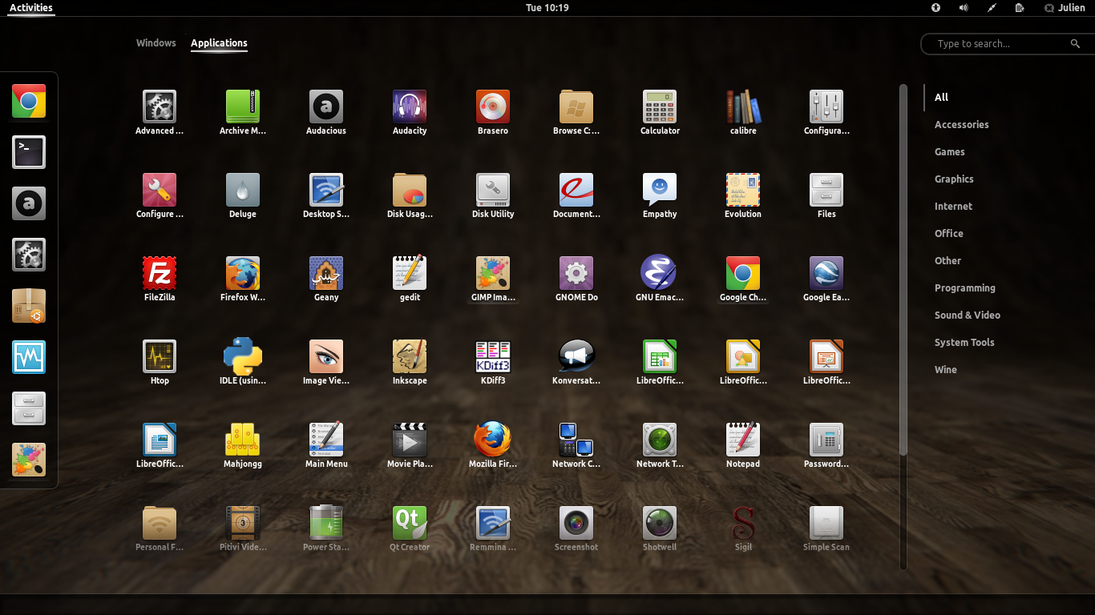Open Deluge torrent client
1095x615 pixels.
(x=243, y=195)
